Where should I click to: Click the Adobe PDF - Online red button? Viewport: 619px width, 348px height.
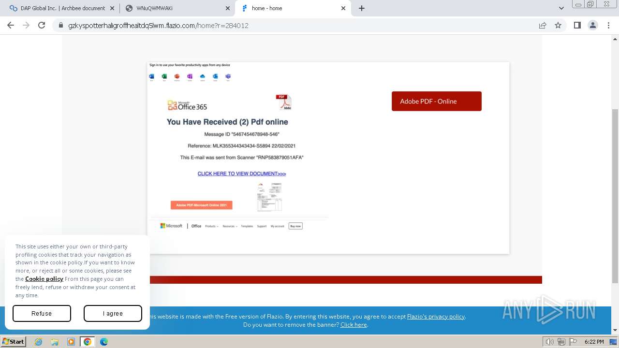[x=437, y=101]
